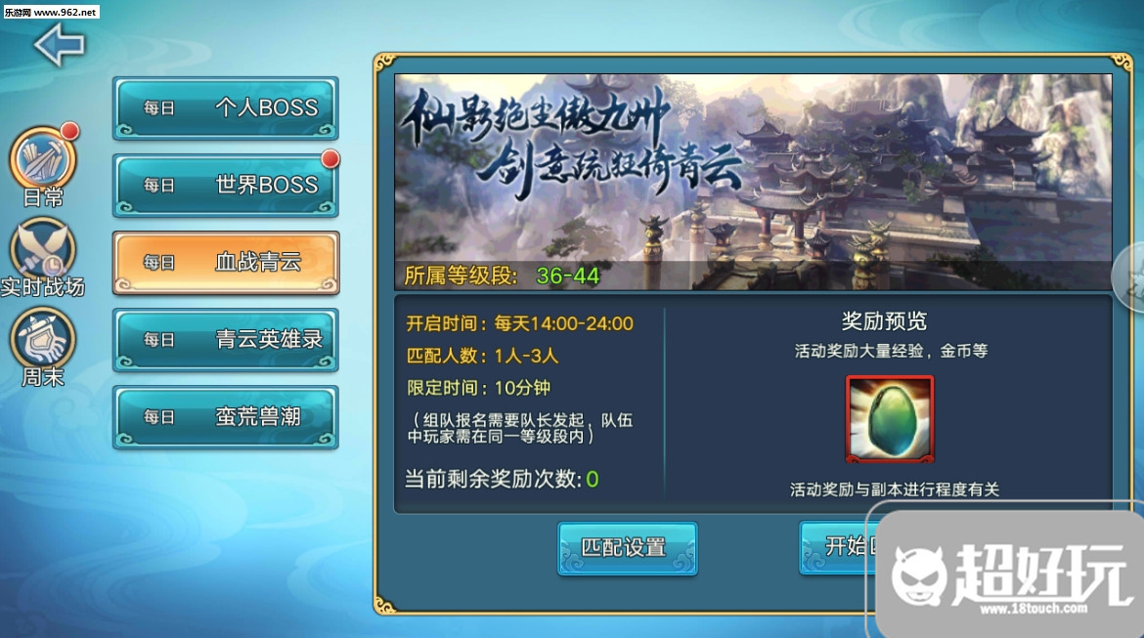Click the red notification dot on 日常
The width and height of the screenshot is (1144, 638).
pyautogui.click(x=70, y=131)
